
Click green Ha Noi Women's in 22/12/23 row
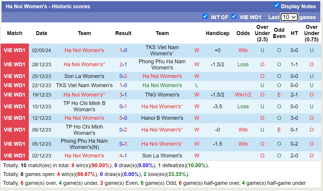coord(162,85)
